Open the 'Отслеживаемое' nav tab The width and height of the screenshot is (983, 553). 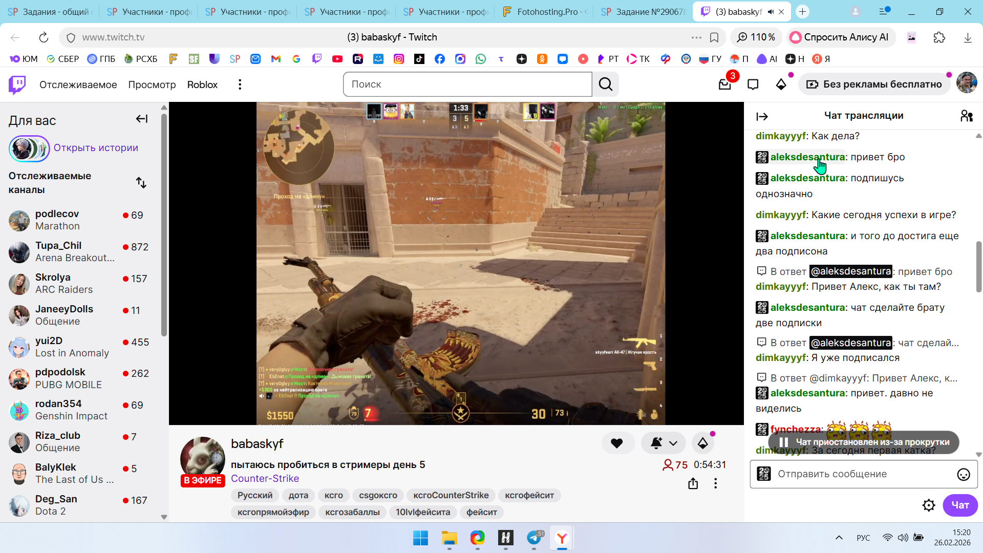point(78,84)
